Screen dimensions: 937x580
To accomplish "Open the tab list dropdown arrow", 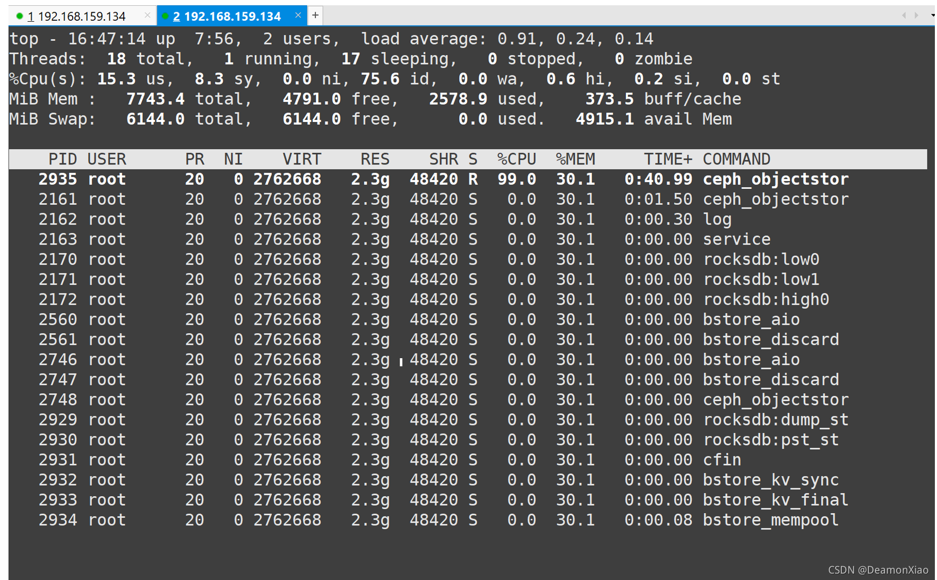I will 932,15.
